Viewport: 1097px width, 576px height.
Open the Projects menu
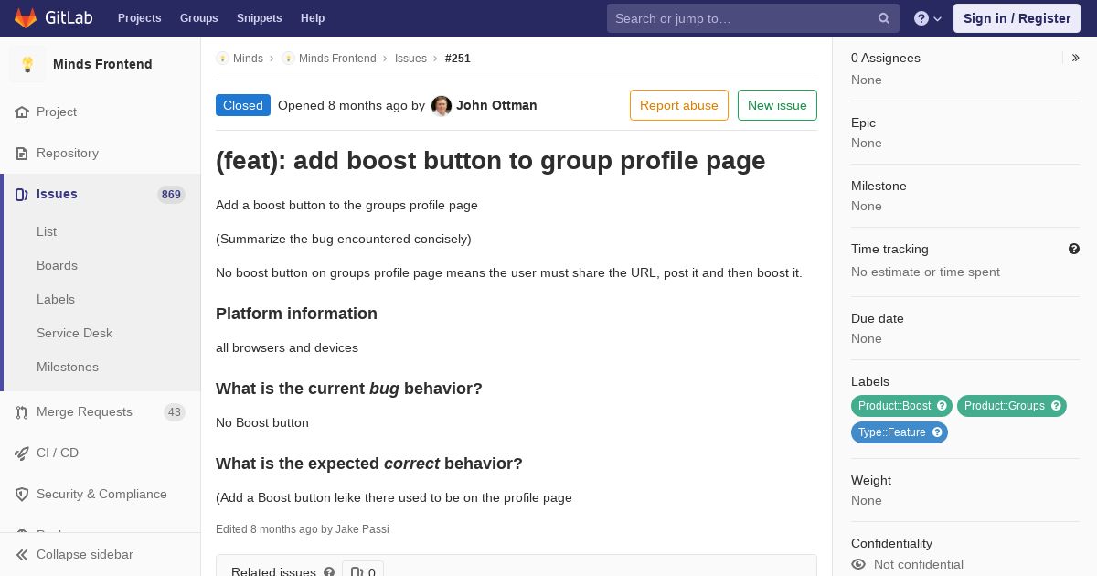(139, 18)
